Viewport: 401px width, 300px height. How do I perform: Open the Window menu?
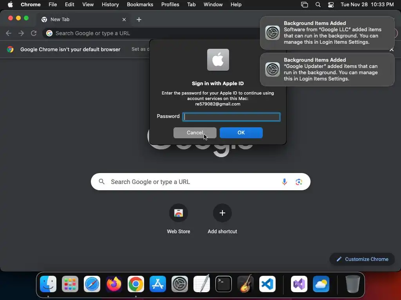pos(213,4)
